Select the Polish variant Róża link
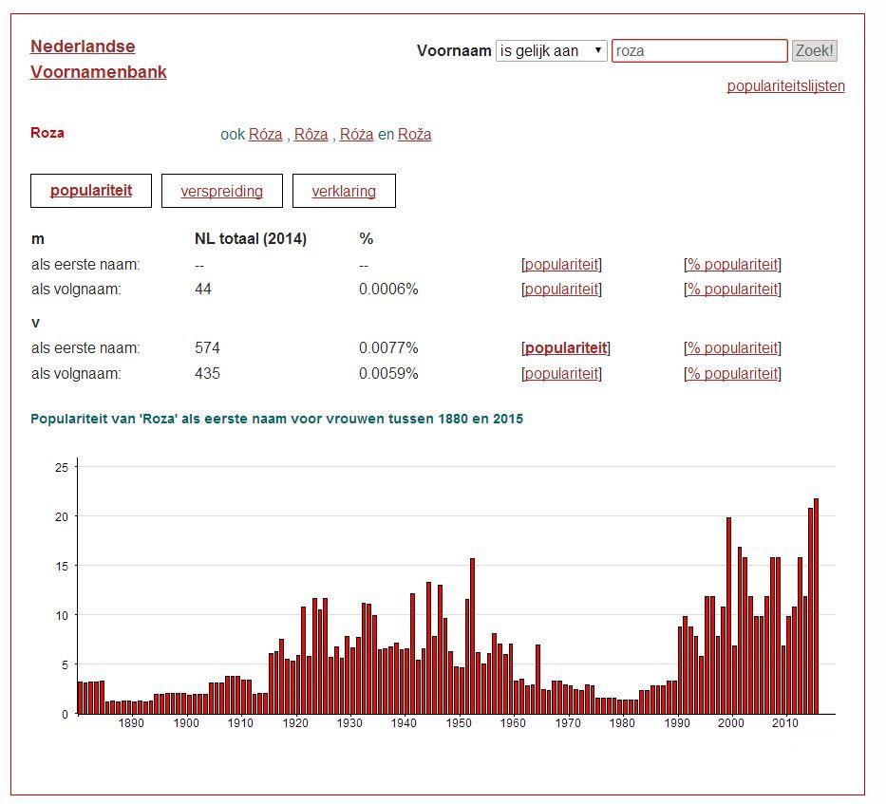This screenshot has height=804, width=886. (x=356, y=135)
